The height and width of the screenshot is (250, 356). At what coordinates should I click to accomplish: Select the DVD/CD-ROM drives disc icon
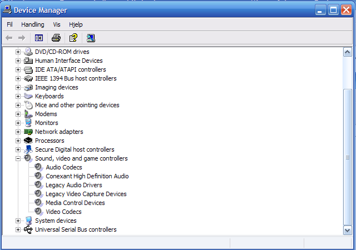(28, 52)
